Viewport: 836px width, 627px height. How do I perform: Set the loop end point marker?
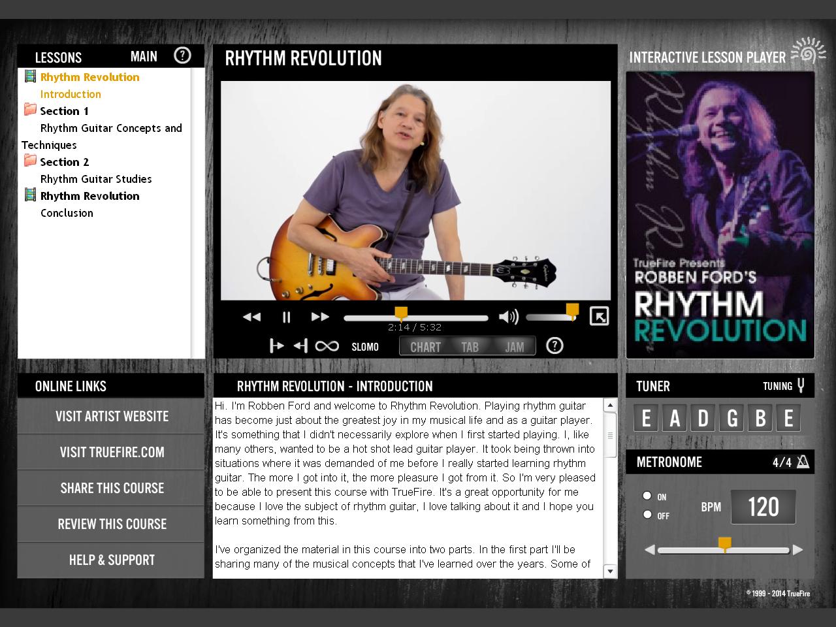[300, 346]
